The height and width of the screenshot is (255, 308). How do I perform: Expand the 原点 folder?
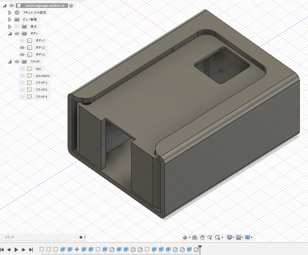pyautogui.click(x=10, y=27)
